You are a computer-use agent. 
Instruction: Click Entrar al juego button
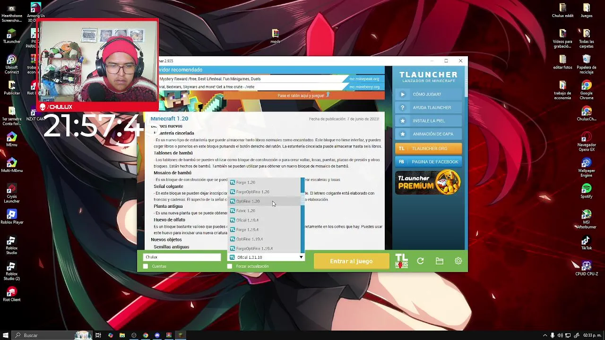[x=351, y=261]
